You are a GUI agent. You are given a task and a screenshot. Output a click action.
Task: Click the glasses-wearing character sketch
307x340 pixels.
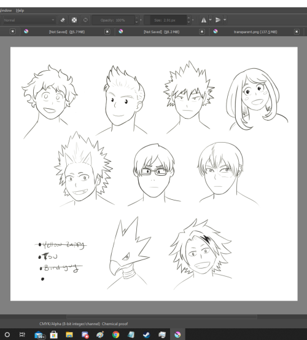click(x=153, y=175)
